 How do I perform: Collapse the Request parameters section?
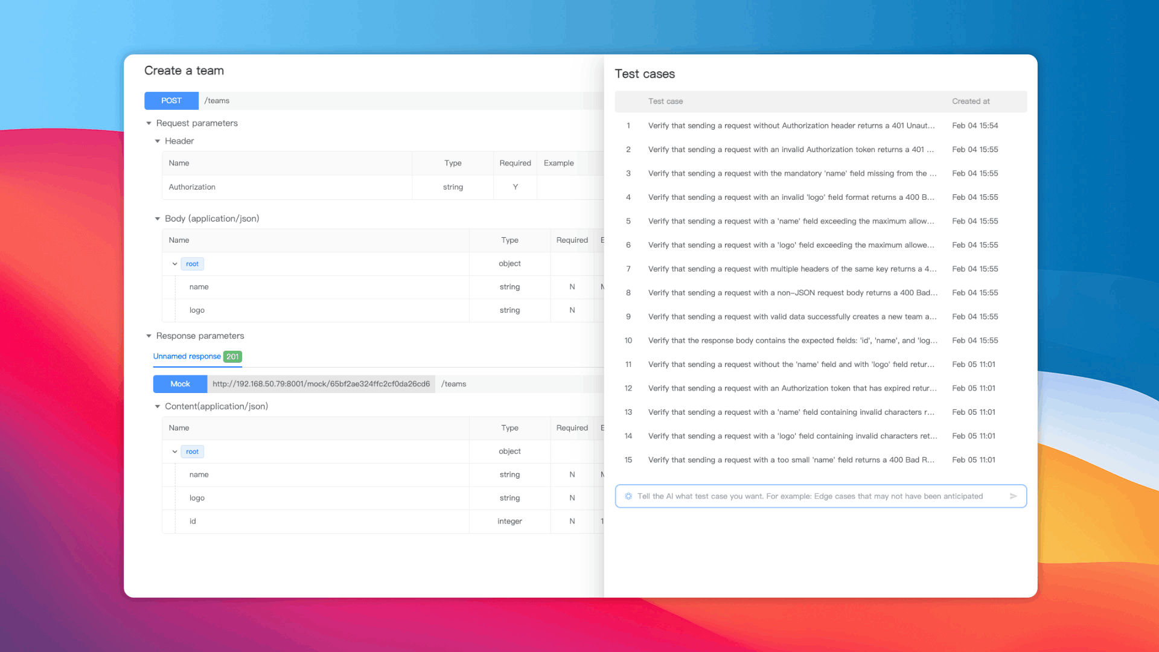(148, 123)
